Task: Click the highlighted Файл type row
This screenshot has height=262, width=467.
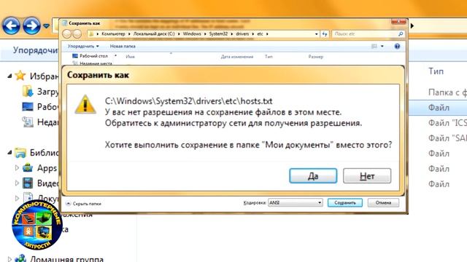Action: coord(439,108)
